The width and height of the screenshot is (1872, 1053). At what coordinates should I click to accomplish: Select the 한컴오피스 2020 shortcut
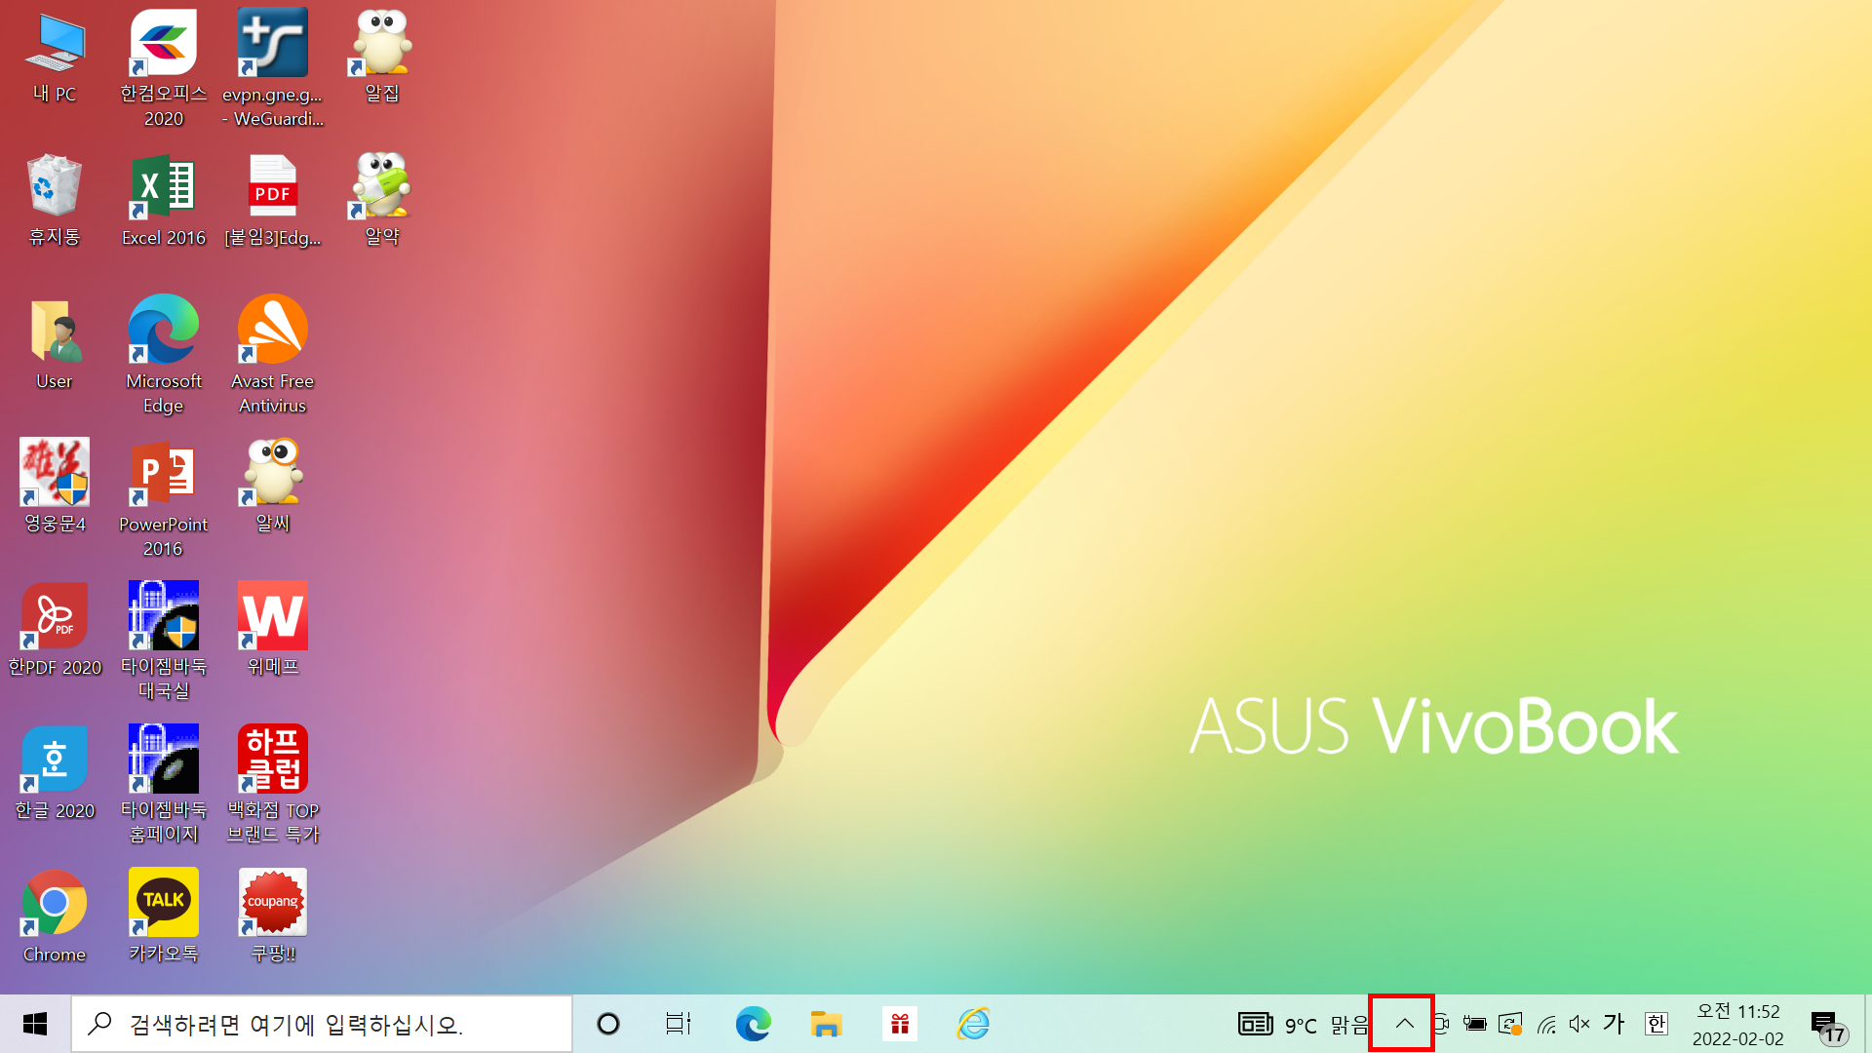point(164,68)
